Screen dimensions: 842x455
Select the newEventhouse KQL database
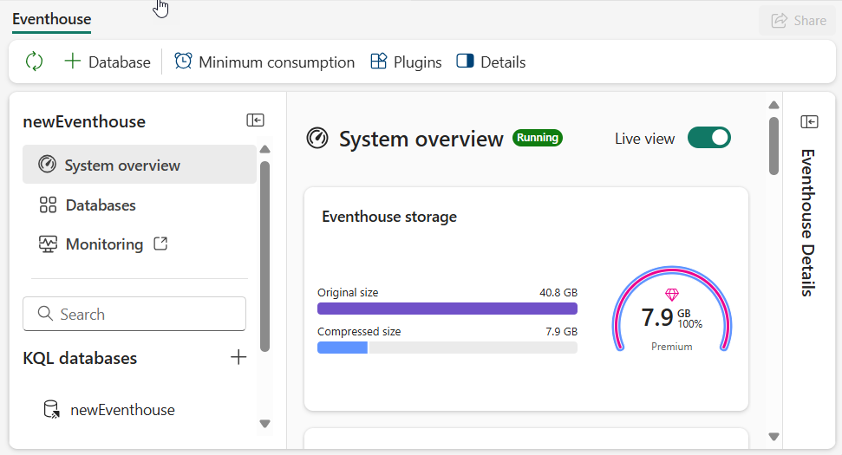click(121, 410)
